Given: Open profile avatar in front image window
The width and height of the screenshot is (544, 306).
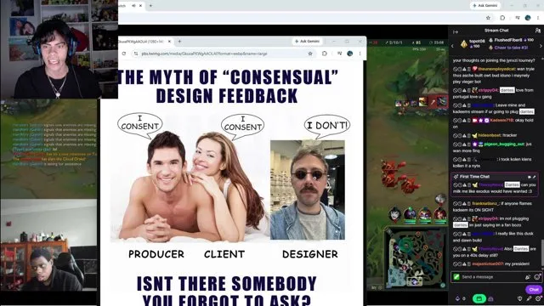Looking at the screenshot, I should [349, 54].
